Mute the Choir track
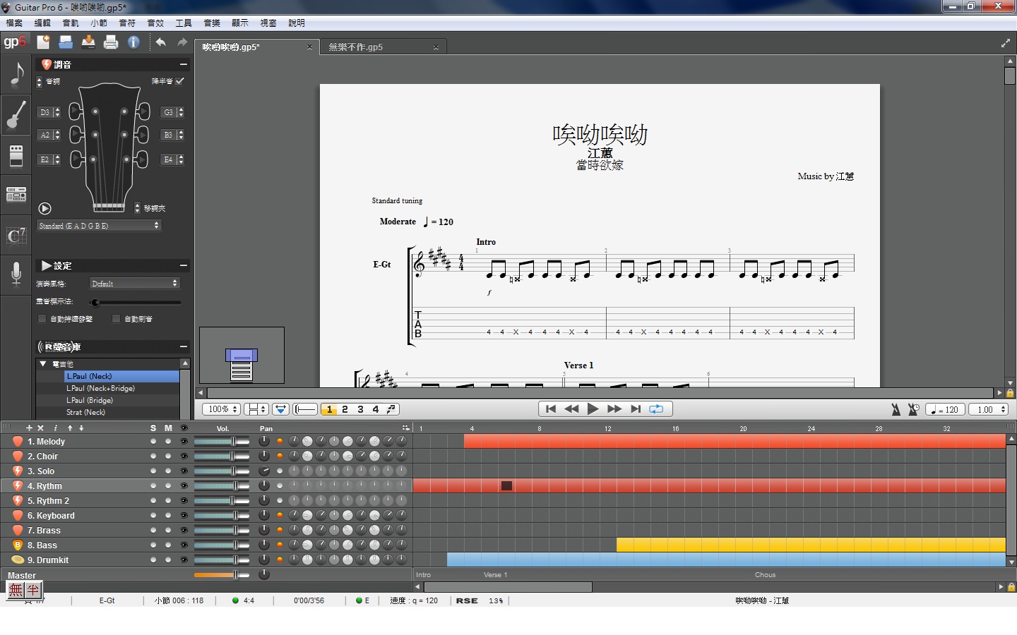This screenshot has height=635, width=1017. coord(168,456)
